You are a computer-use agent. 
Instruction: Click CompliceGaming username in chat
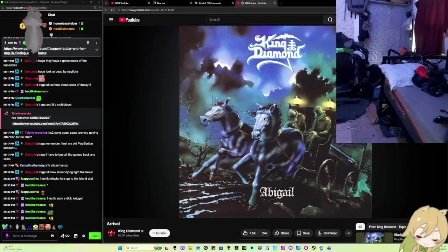pyautogui.click(x=32, y=166)
